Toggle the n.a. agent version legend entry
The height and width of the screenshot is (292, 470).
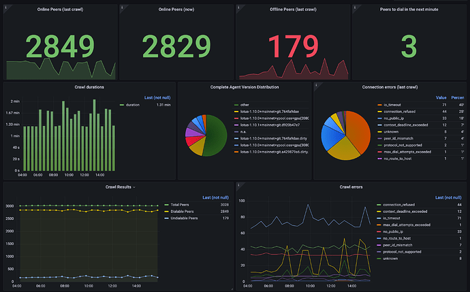pos(243,131)
